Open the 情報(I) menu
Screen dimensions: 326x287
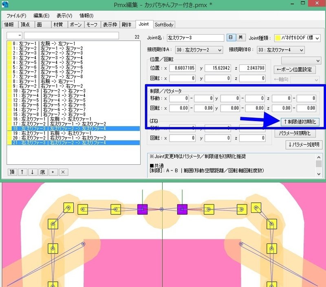point(86,16)
